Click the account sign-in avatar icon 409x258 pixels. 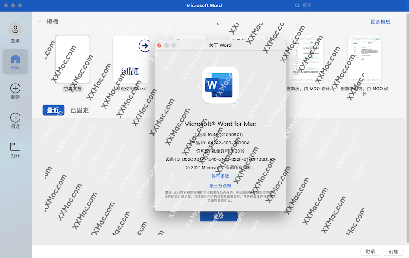(15, 29)
